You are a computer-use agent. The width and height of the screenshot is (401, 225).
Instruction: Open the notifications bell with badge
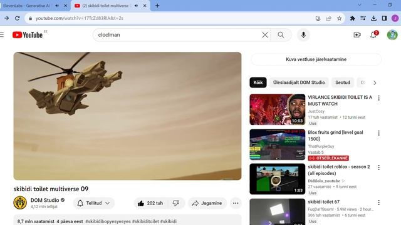tap(373, 35)
